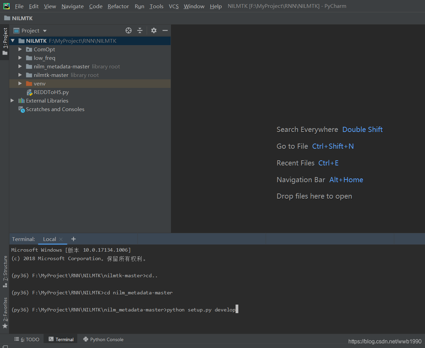The image size is (425, 348).
Task: Click the Terminal tab icon in bottom bar
Action: click(51, 339)
